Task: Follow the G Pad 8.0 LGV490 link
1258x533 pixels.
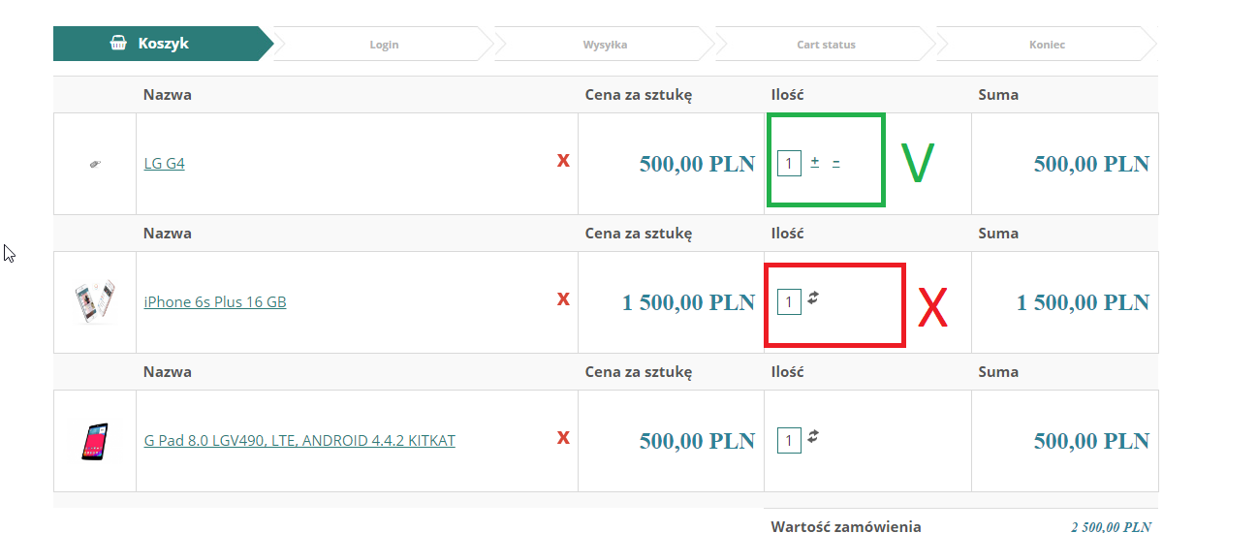Action: click(299, 441)
